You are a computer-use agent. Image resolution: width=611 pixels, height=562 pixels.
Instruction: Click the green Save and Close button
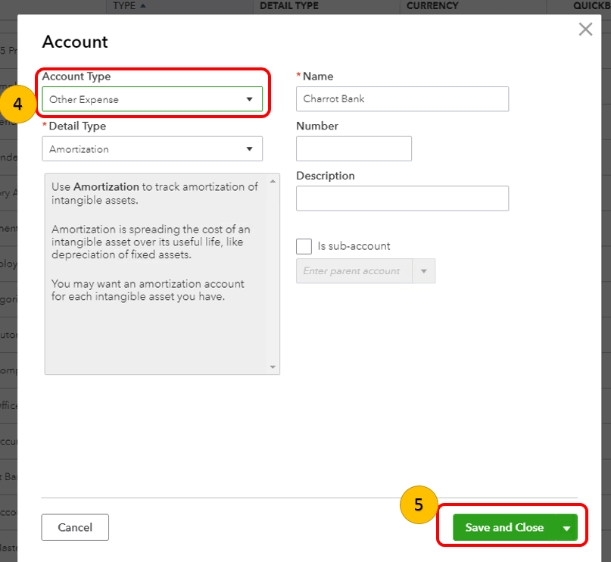pyautogui.click(x=504, y=527)
